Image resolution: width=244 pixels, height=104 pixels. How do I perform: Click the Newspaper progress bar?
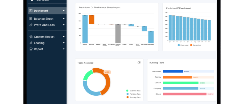(x=188, y=71)
